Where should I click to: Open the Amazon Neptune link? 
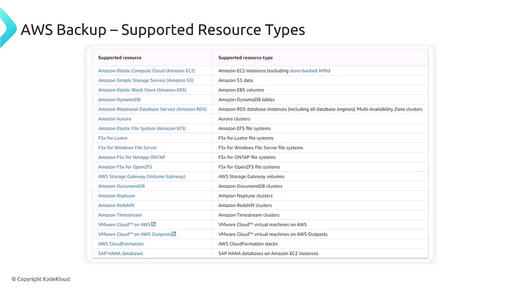pos(116,196)
